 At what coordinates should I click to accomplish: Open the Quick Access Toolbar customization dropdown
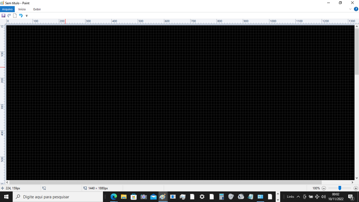pyautogui.click(x=26, y=16)
